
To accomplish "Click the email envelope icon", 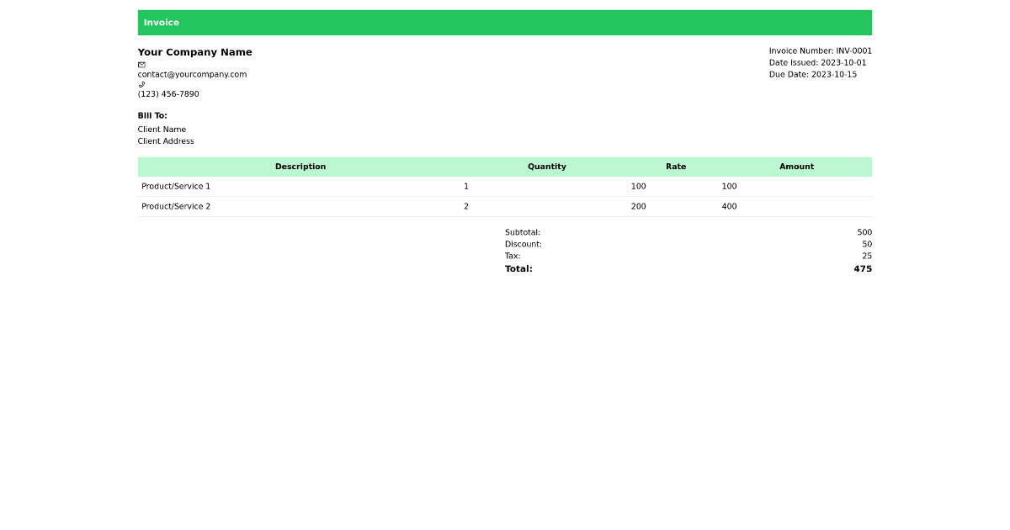I will [141, 63].
